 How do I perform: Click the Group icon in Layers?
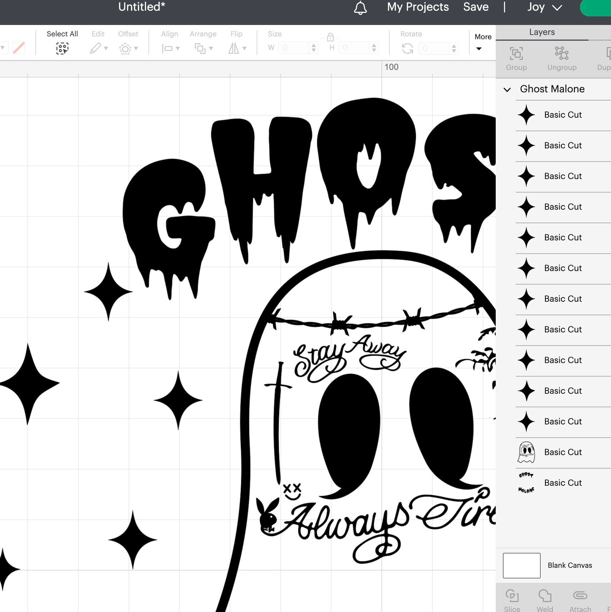tap(516, 53)
